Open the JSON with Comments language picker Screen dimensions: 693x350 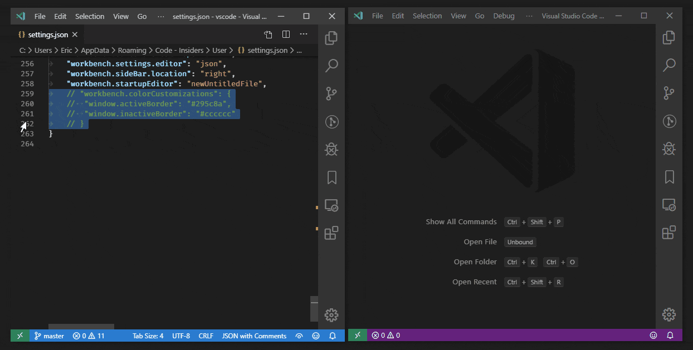pos(254,336)
